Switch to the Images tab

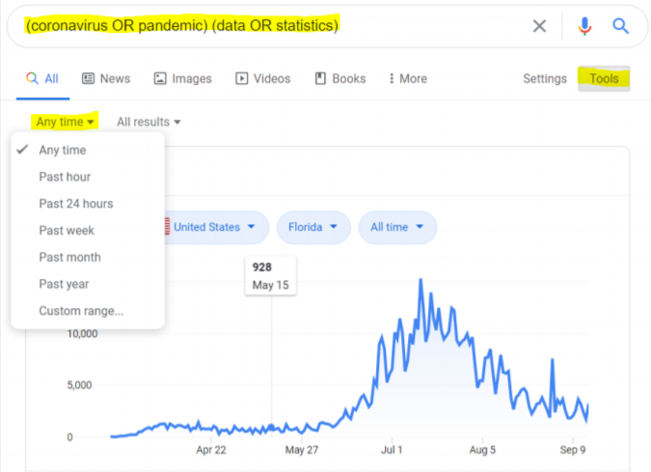coord(182,78)
